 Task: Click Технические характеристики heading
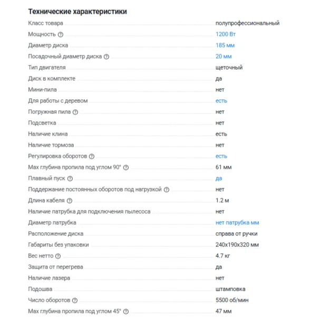tap(77, 12)
